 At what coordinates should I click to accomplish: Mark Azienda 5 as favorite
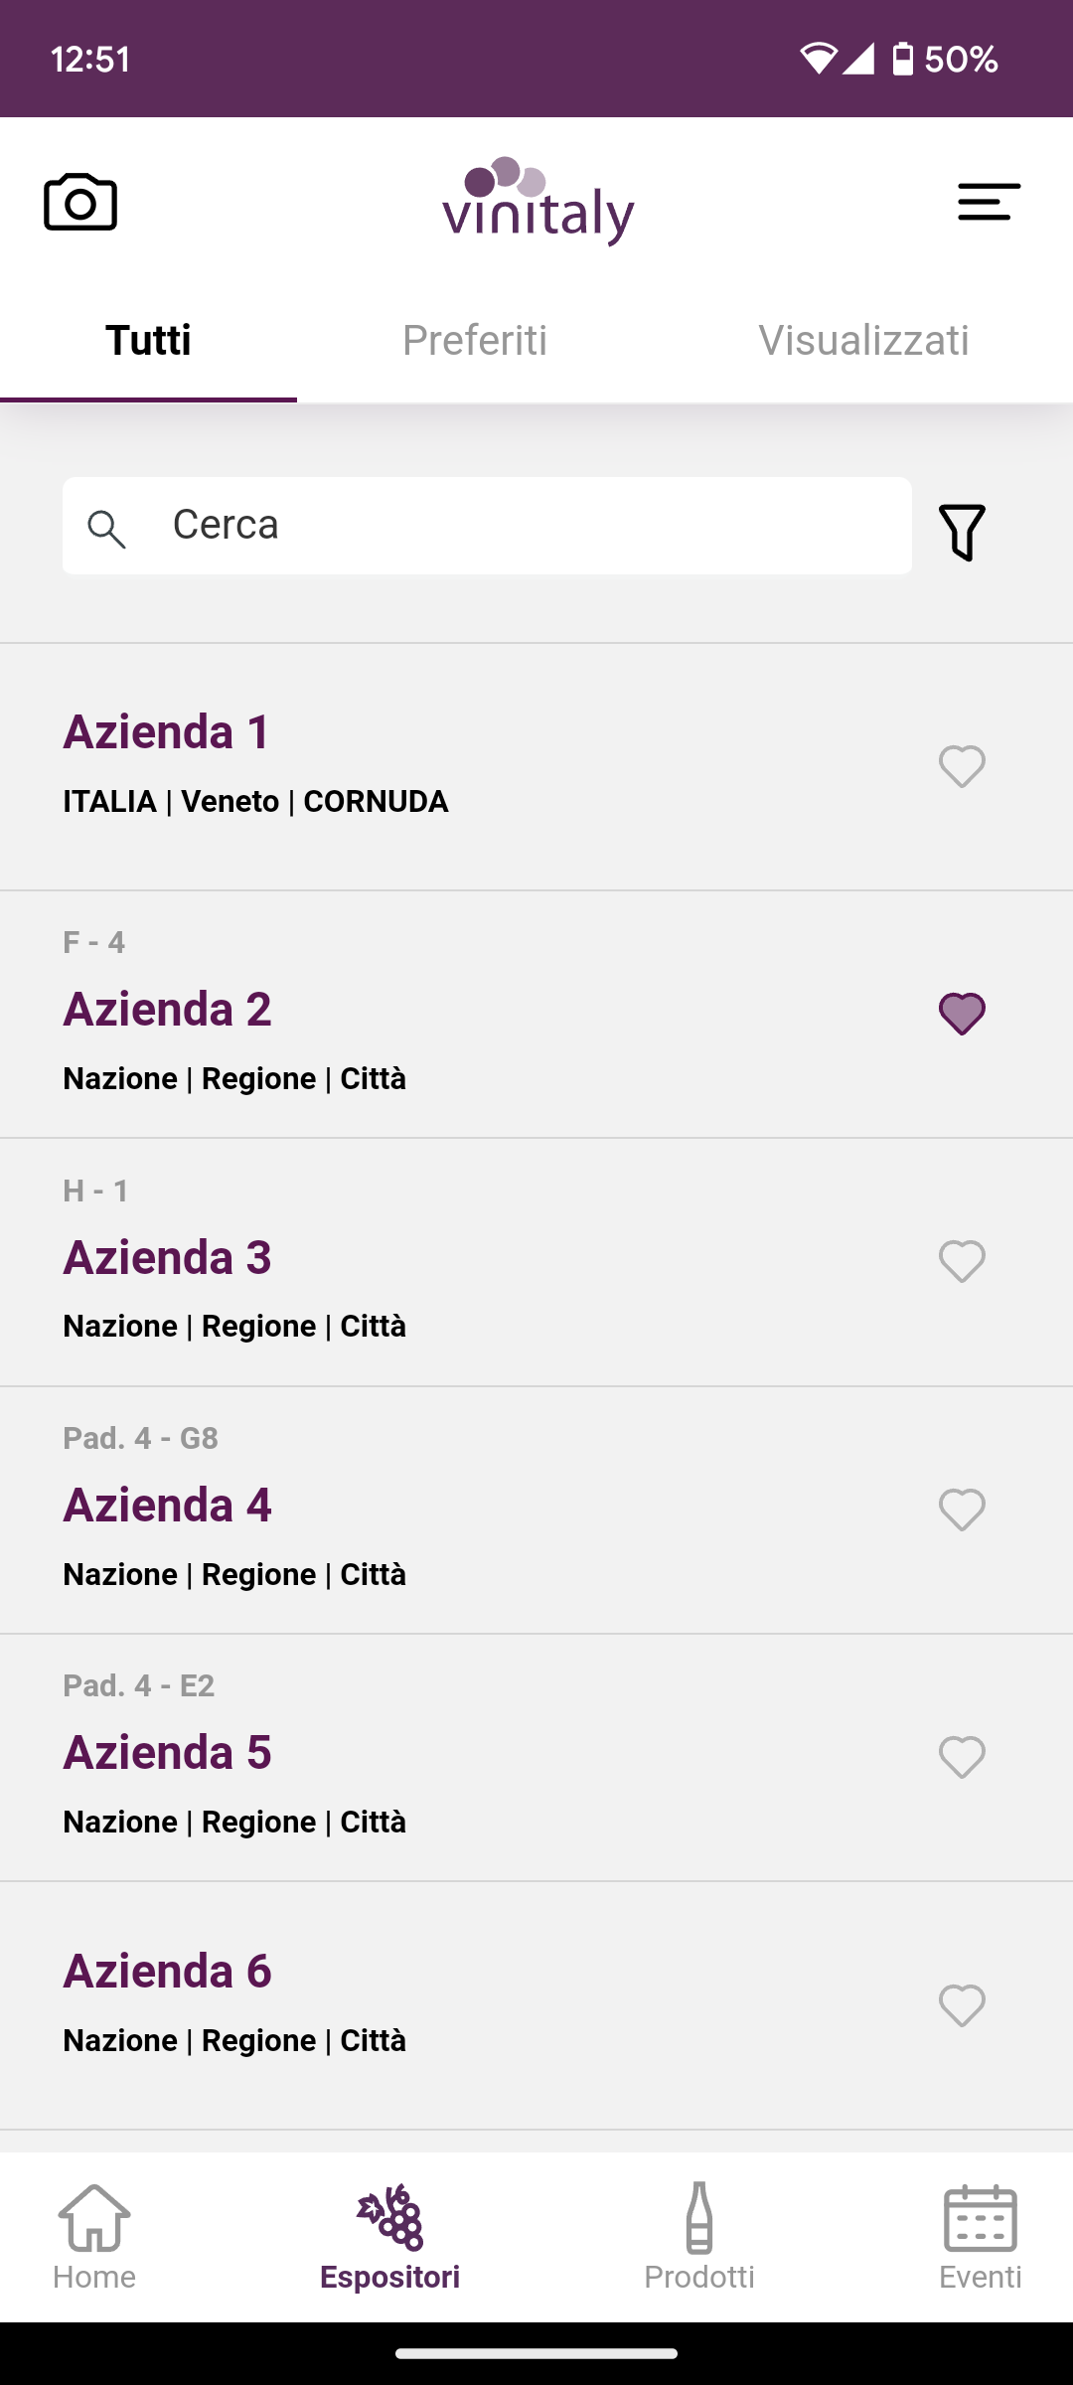tap(962, 1758)
